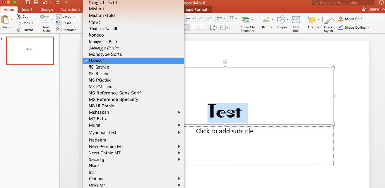Click the Convert to SmartArt icon
This screenshot has width=385, height=188.
[246, 20]
